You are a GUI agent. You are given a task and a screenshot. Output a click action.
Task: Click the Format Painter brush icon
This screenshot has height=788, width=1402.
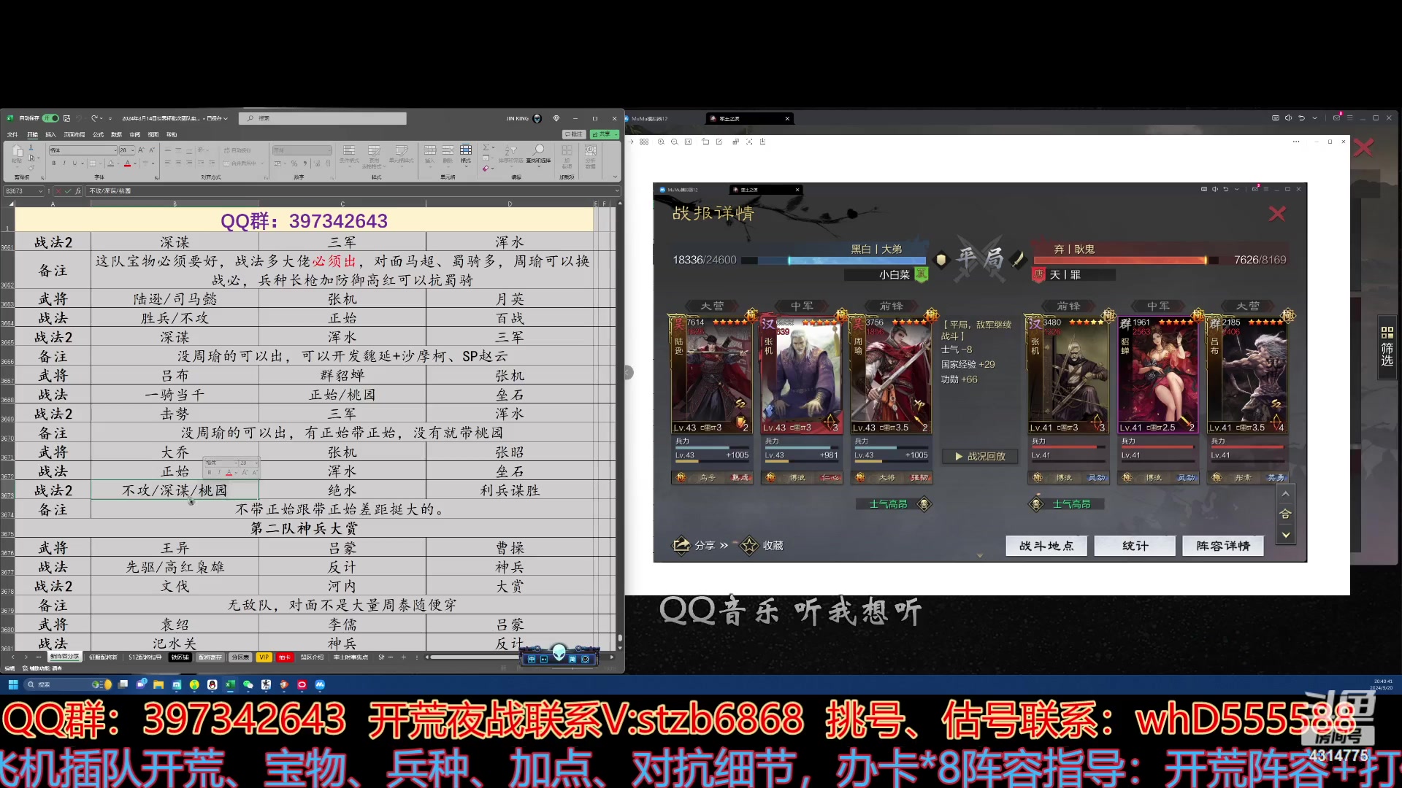pos(31,166)
